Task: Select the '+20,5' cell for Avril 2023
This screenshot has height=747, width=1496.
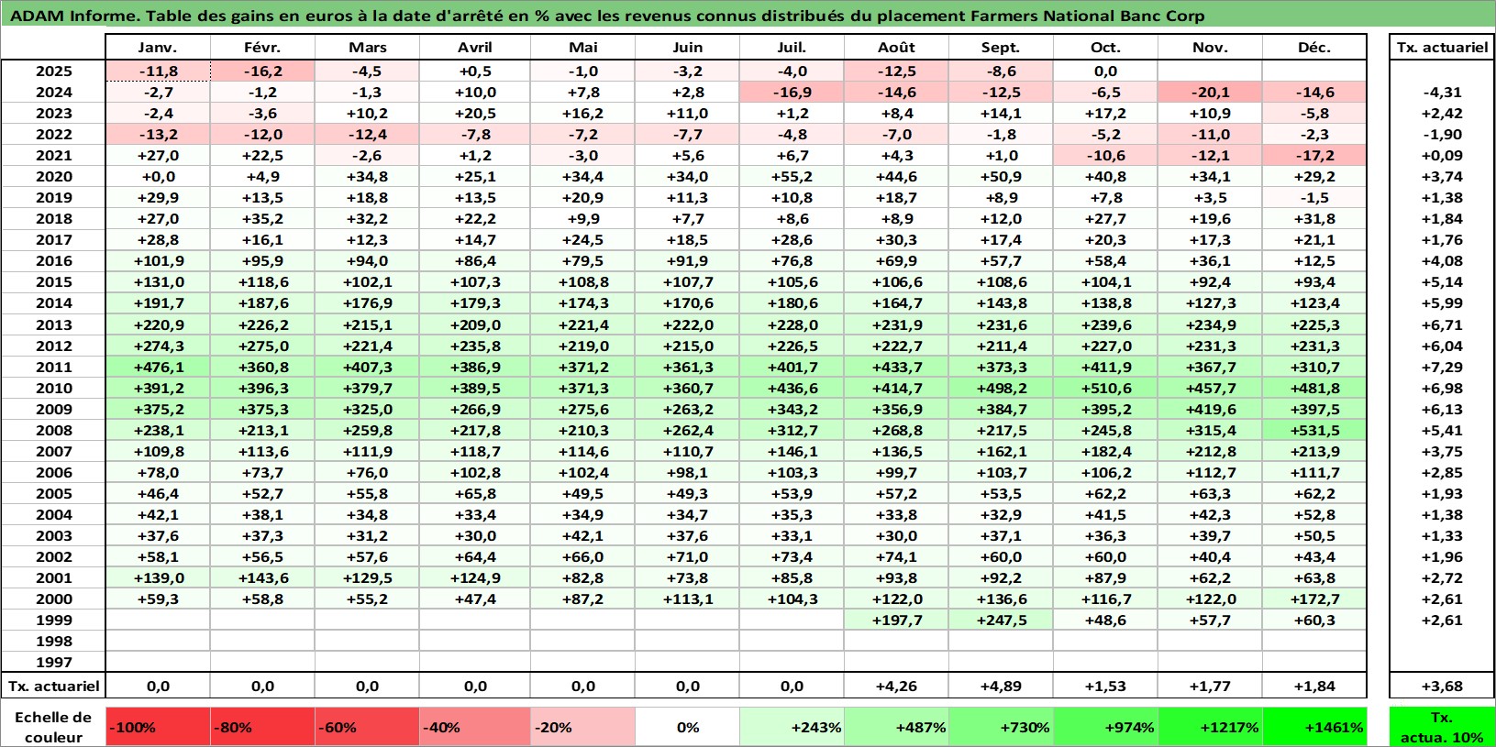Action: pyautogui.click(x=475, y=113)
